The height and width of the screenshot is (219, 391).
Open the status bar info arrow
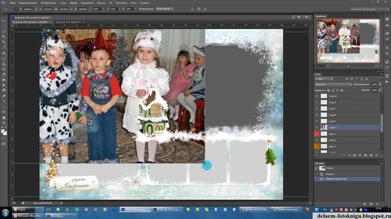coord(62,203)
